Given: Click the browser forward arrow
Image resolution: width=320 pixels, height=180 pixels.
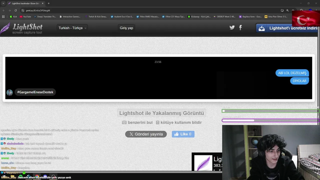Looking at the screenshot, I should (x=9, y=10).
